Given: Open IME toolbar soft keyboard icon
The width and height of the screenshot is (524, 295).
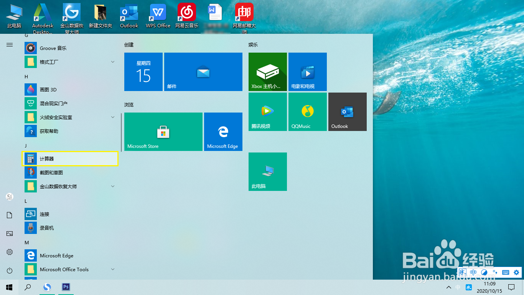Looking at the screenshot, I should click(506, 272).
